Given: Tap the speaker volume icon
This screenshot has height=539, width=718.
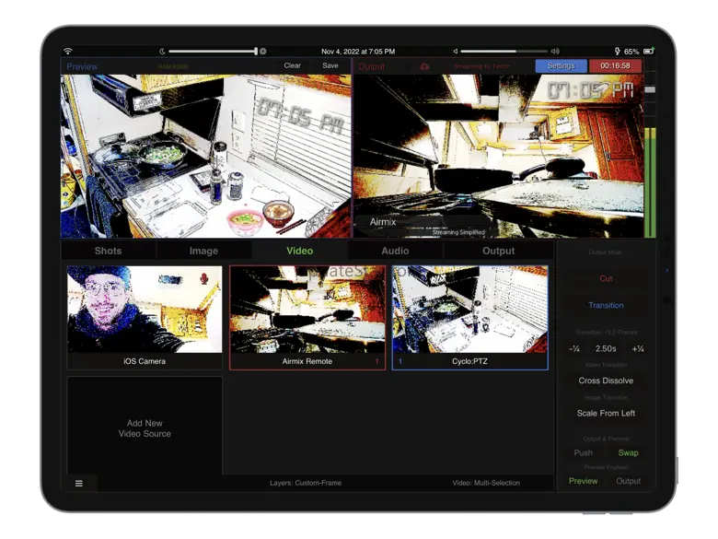Looking at the screenshot, I should 555,52.
